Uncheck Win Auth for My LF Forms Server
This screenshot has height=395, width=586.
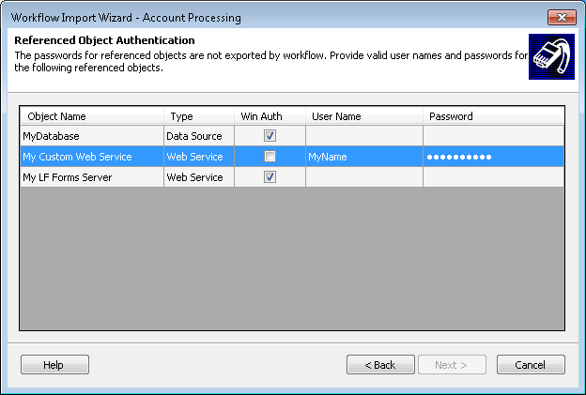point(270,176)
